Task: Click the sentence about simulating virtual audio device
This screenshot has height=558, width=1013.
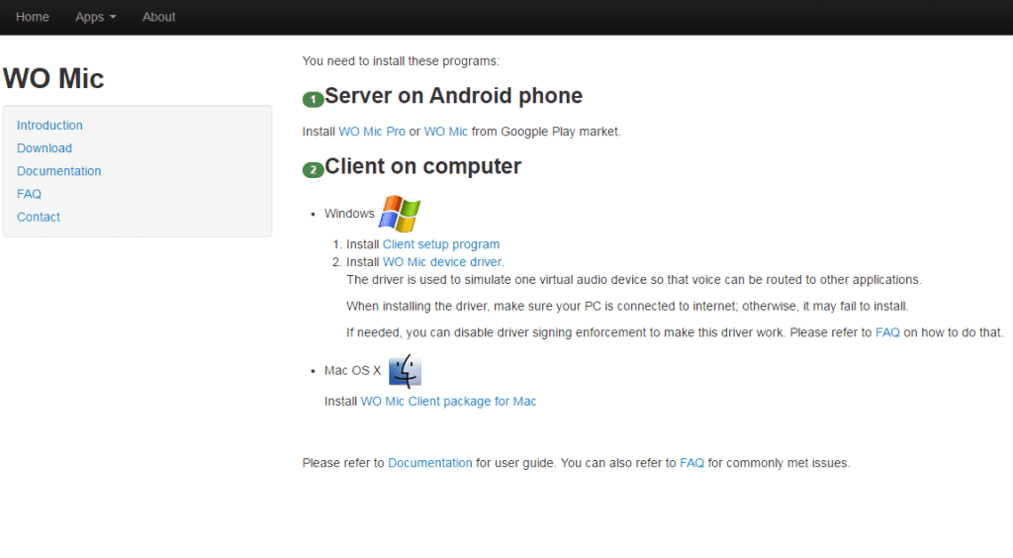Action: [634, 280]
